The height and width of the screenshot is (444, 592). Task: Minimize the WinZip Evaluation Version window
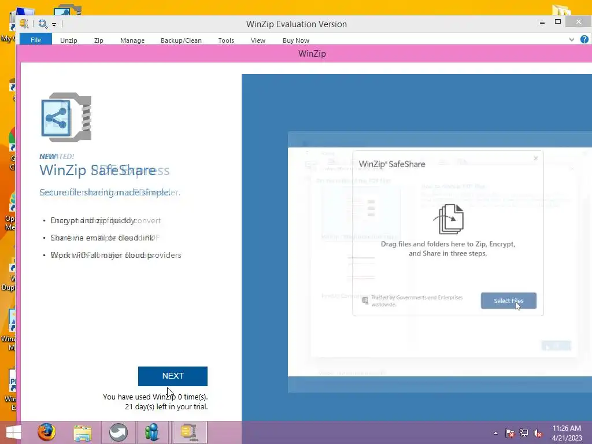542,23
